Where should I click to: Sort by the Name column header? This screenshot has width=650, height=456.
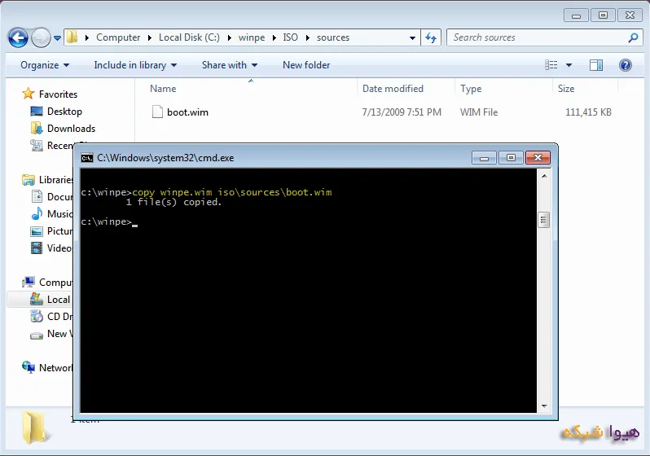[163, 89]
